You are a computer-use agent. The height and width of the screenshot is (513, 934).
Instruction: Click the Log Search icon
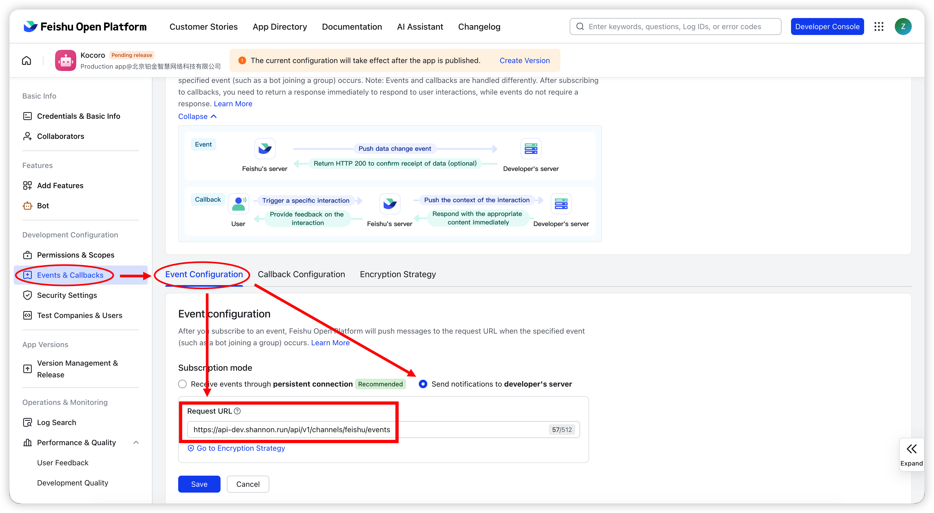28,422
